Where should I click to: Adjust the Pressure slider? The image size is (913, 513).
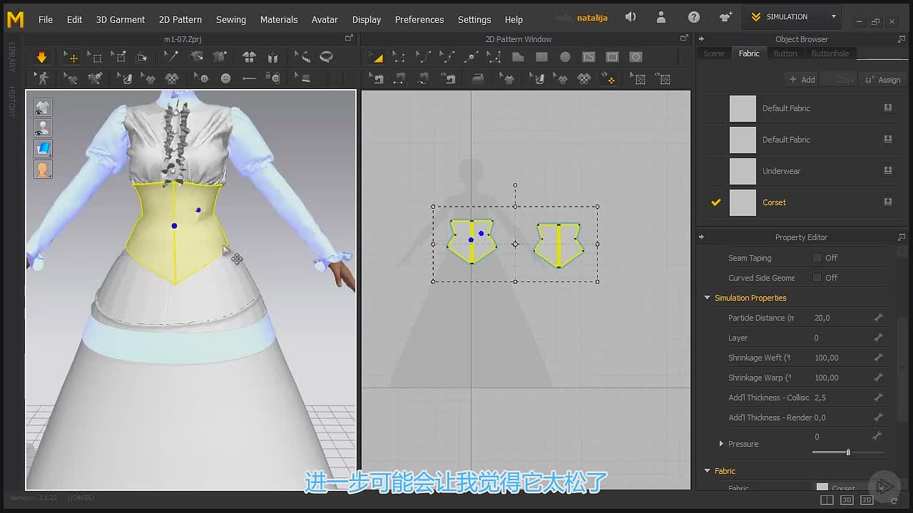point(848,452)
